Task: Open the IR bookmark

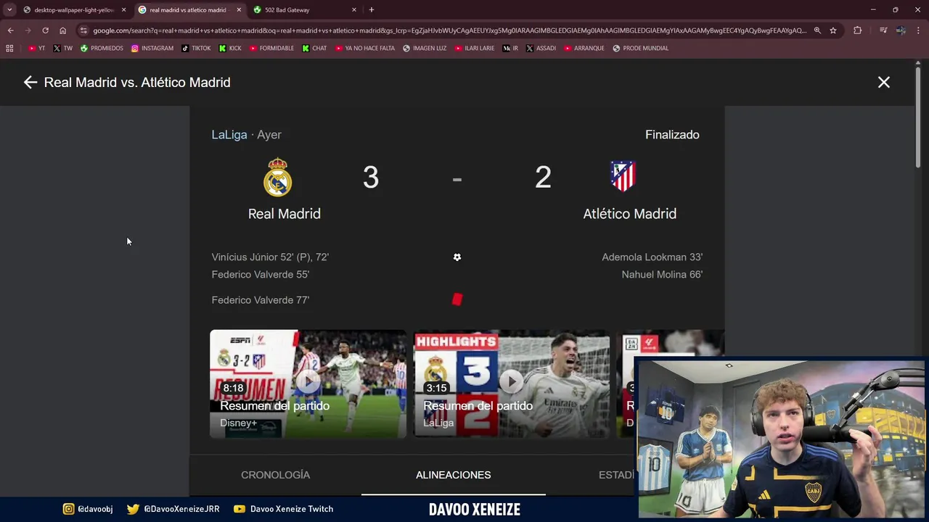Action: click(x=510, y=49)
